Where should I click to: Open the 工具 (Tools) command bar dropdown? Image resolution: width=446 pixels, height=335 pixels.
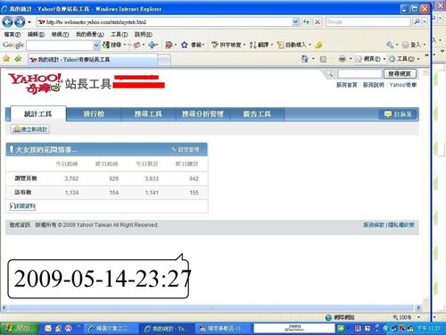tap(404, 59)
